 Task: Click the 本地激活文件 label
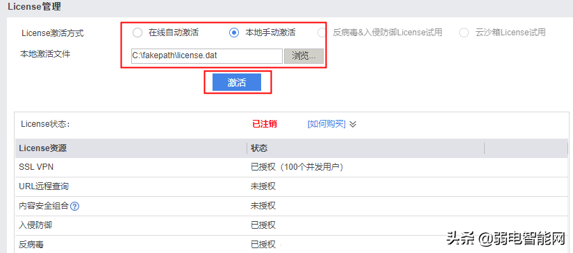[45, 54]
